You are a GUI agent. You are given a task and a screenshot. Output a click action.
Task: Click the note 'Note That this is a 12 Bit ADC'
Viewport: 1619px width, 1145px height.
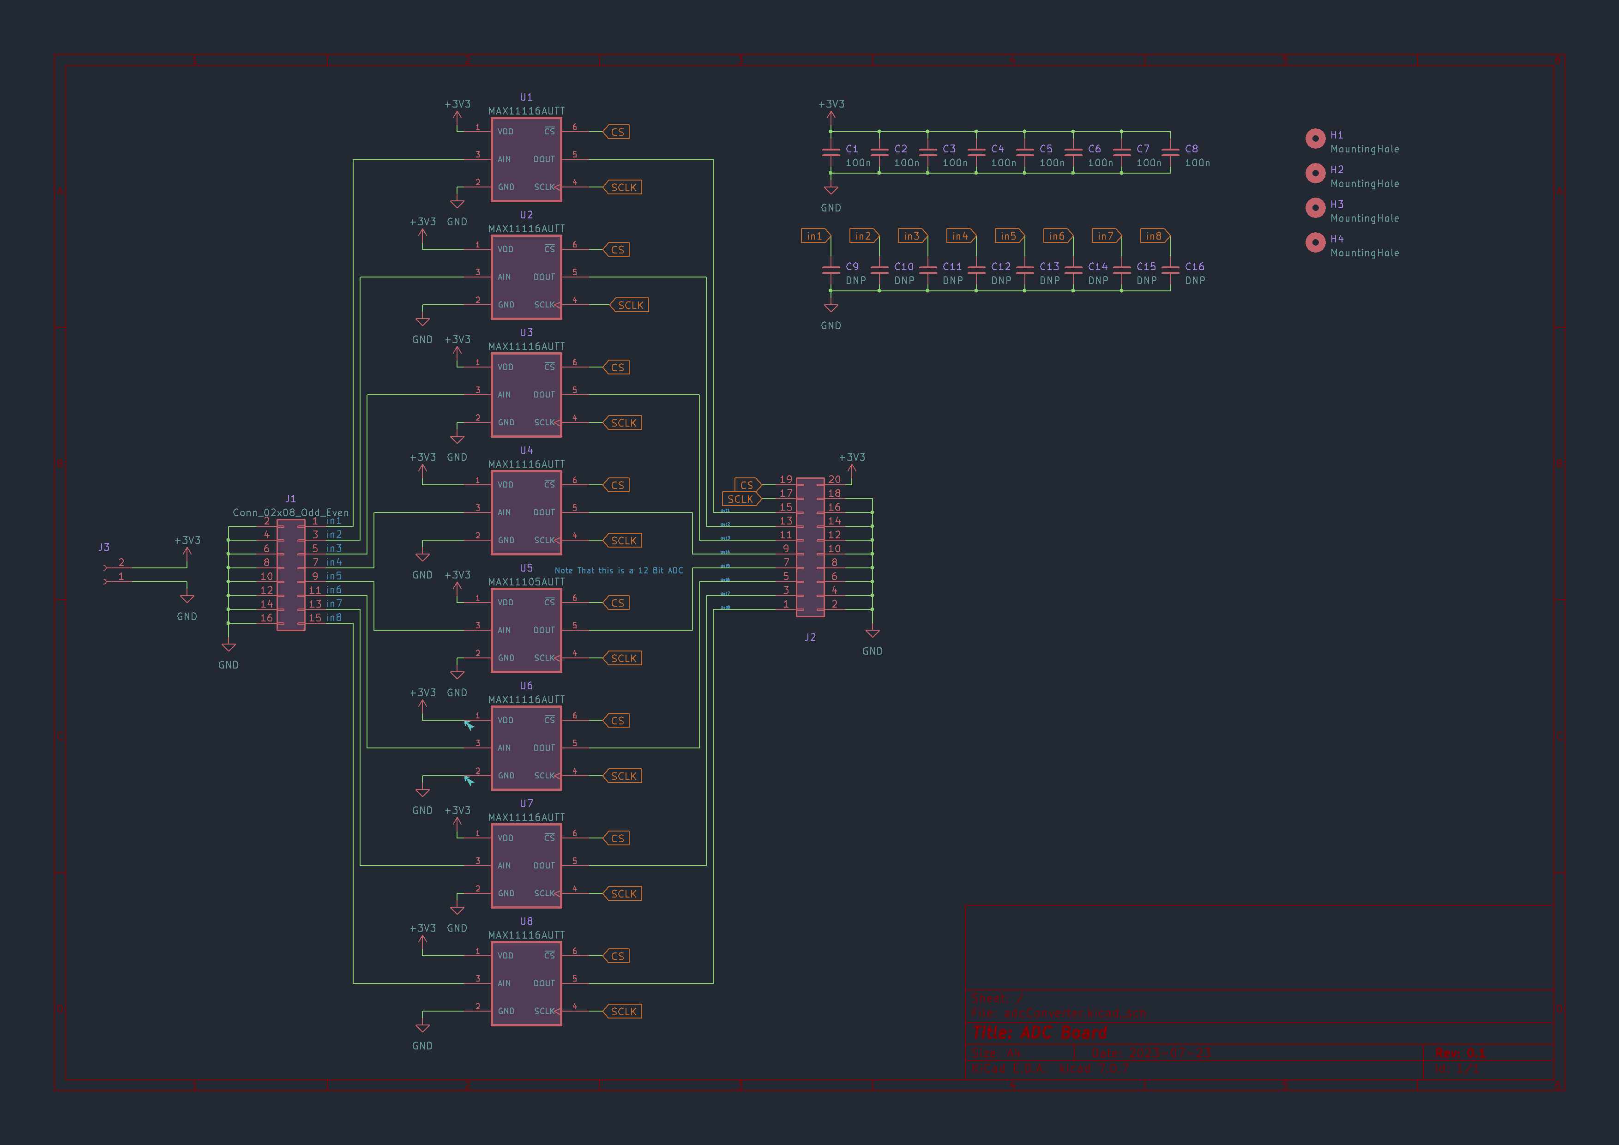[619, 570]
